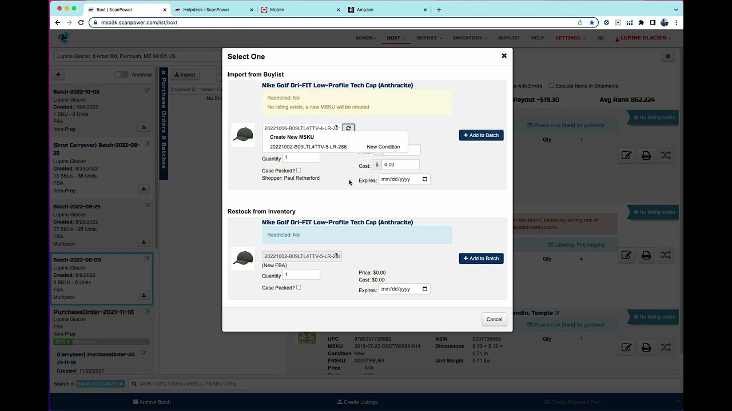Open the Restock Expires date picker icon
This screenshot has width=732, height=411.
pos(424,289)
